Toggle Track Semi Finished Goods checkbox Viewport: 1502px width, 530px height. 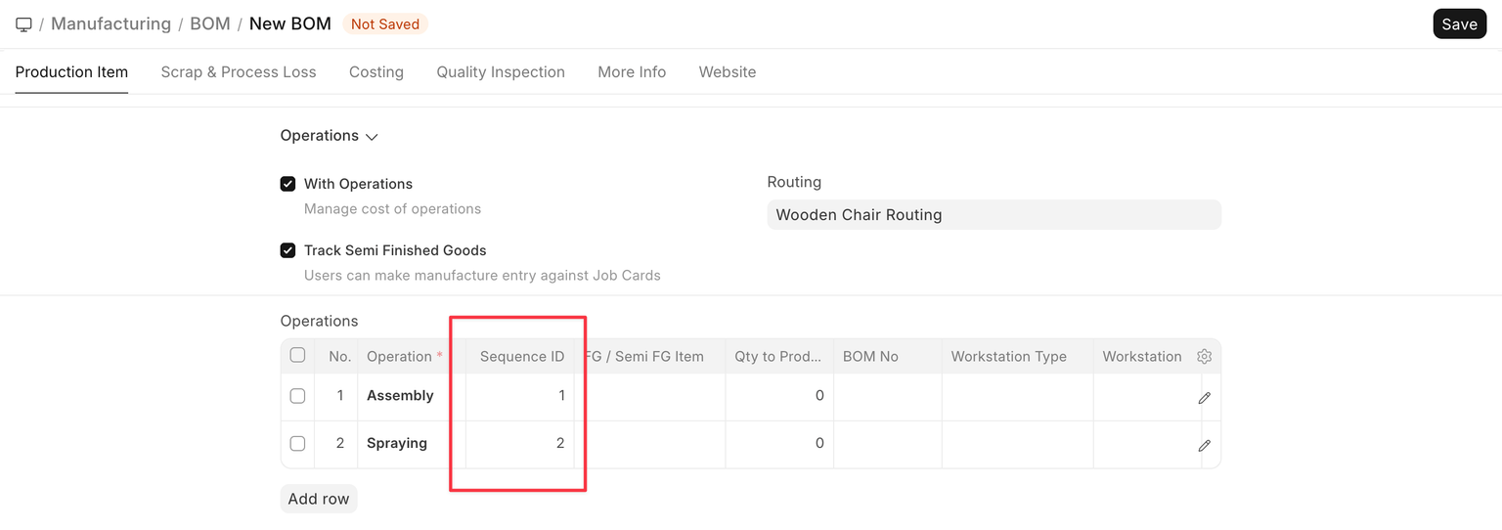pyautogui.click(x=288, y=250)
